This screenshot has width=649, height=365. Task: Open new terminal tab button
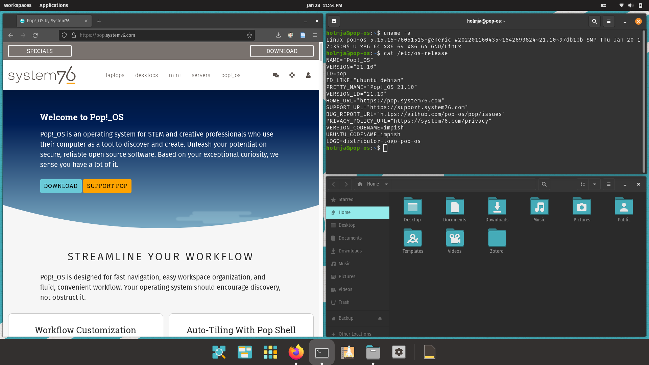coord(334,21)
